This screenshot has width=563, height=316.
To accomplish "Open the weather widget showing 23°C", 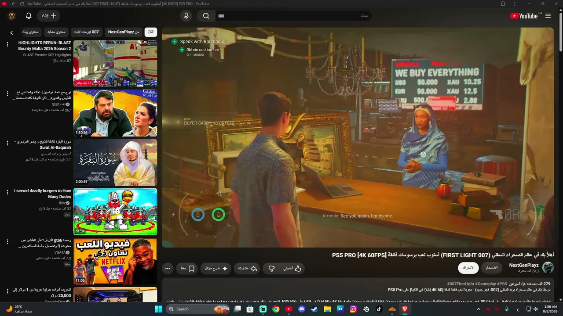I will tap(19, 309).
